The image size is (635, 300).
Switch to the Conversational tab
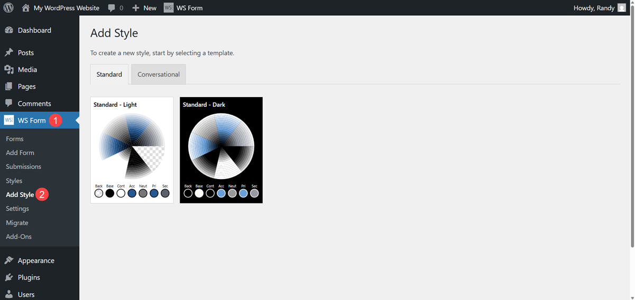(159, 74)
